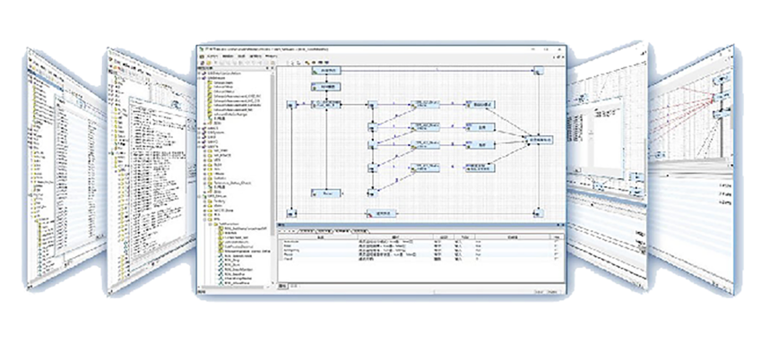Open the first menu in the center window menu bar
The height and width of the screenshot is (344, 761).
tap(213, 56)
